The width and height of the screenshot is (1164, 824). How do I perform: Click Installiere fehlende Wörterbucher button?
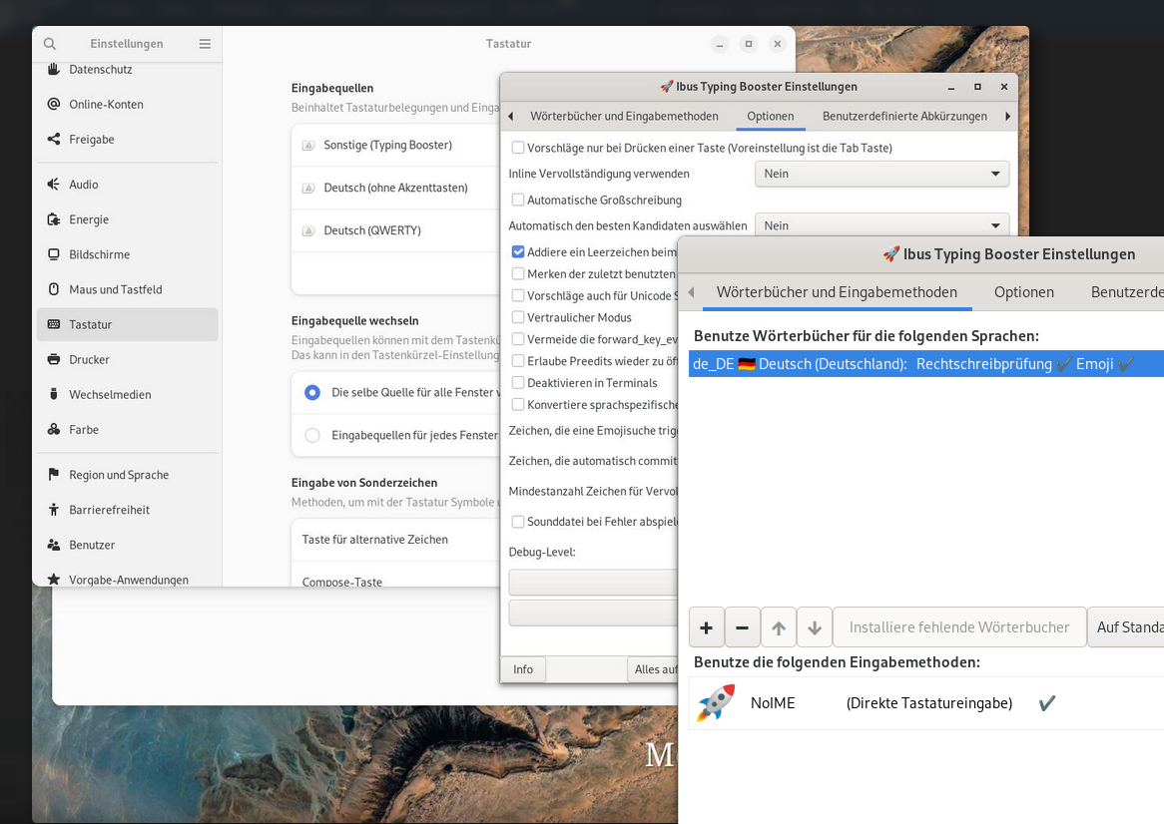[959, 627]
